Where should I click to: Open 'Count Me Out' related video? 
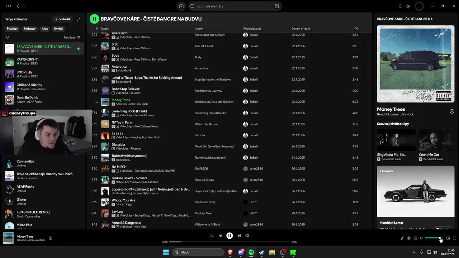pos(437,145)
